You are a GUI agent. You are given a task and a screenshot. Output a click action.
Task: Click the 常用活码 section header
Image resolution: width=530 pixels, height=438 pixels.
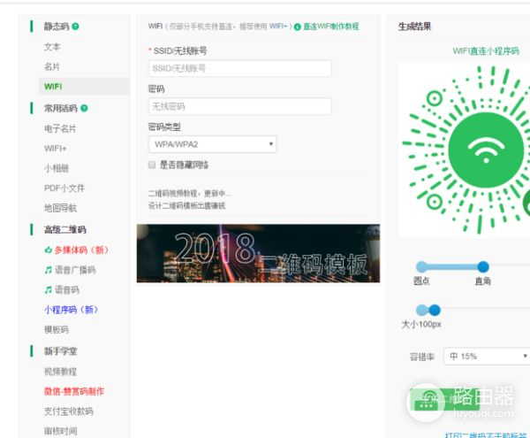click(60, 108)
